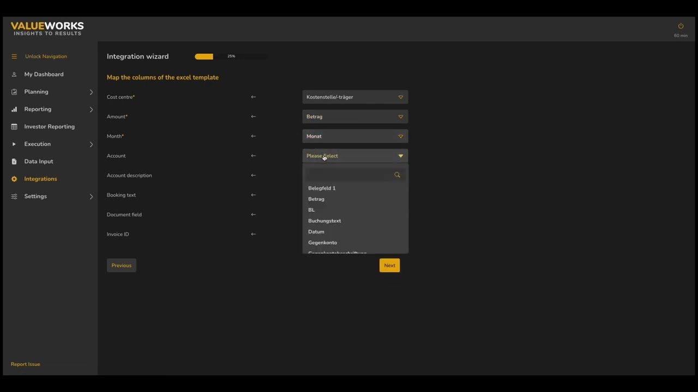Click the Booking text label
698x392 pixels.
click(121, 195)
